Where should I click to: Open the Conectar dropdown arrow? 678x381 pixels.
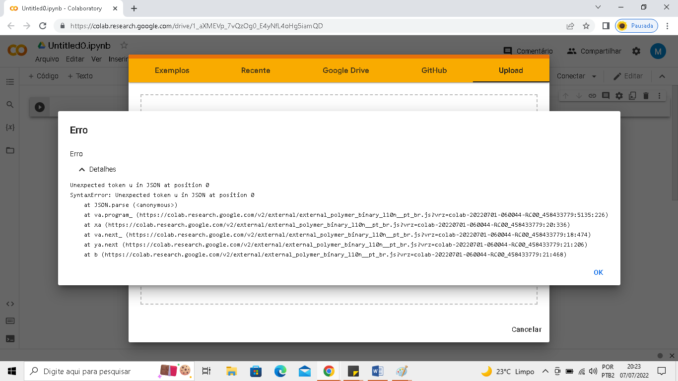[594, 76]
